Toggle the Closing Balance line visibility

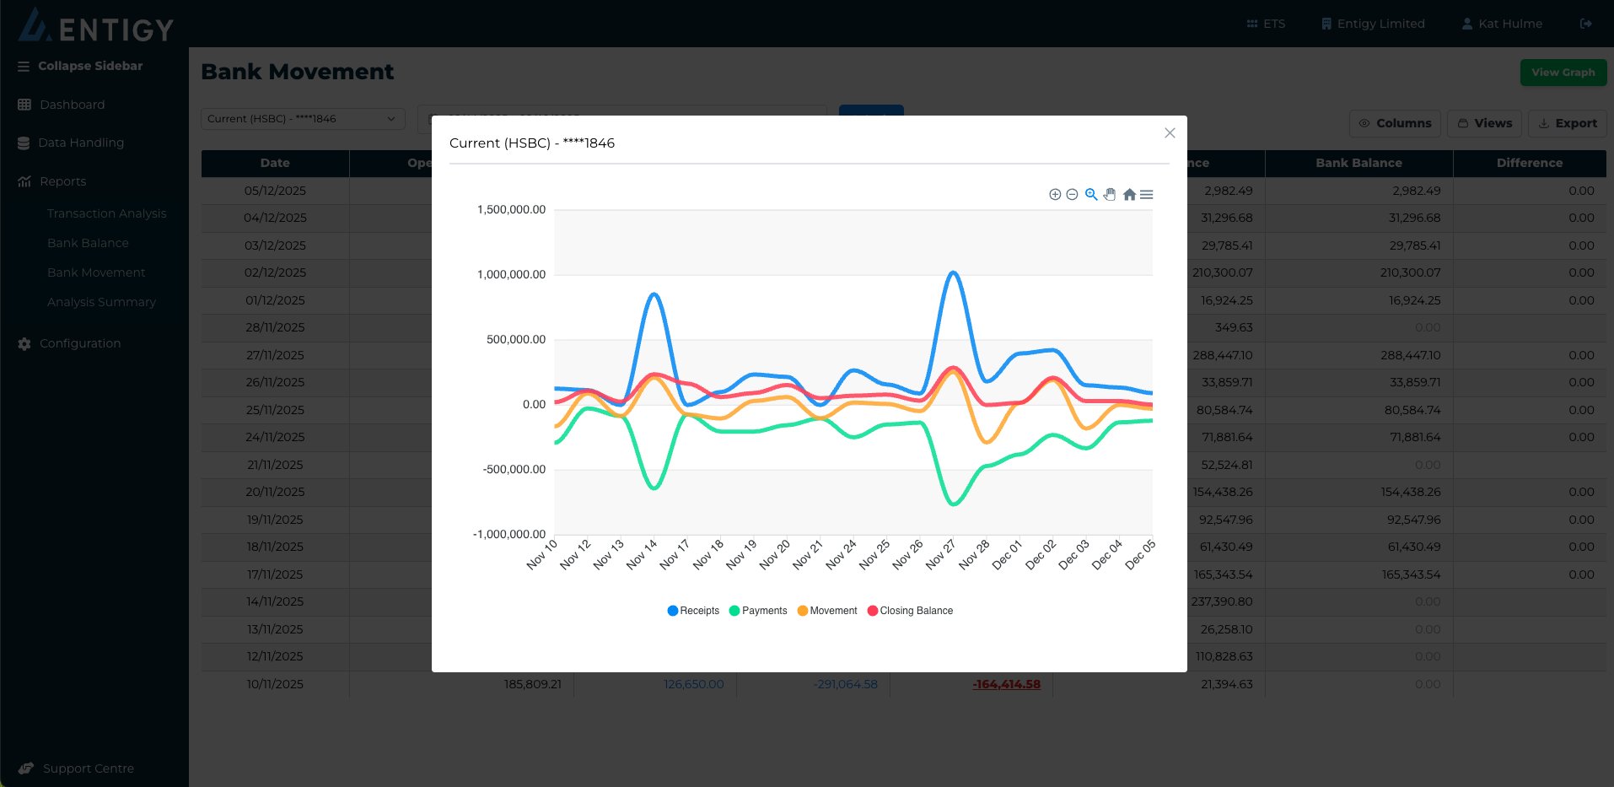pos(910,610)
